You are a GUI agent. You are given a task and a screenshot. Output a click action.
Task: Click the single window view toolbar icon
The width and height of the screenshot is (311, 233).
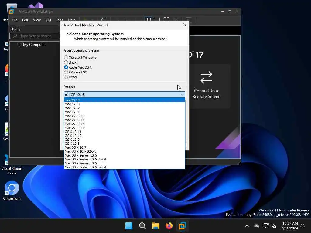[157, 20]
